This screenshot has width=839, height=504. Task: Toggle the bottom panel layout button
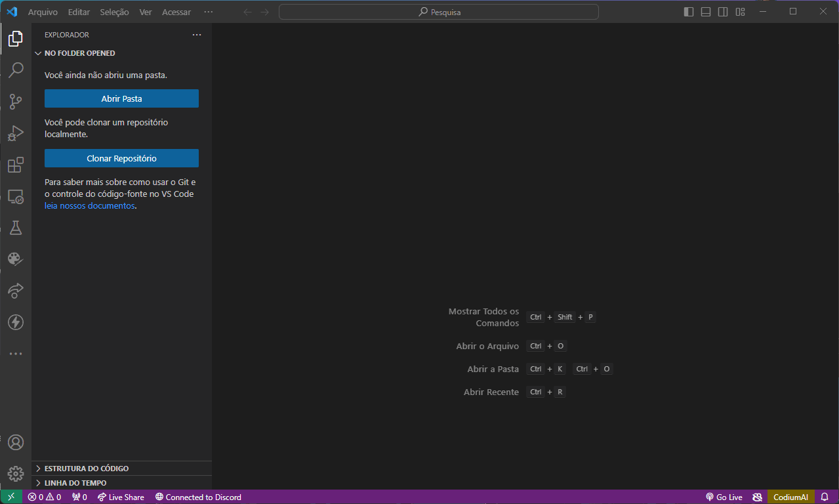[x=706, y=12]
